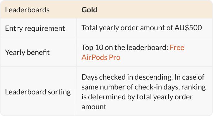Open the orange AirPods Pro link
Image resolution: width=213 pixels, height=116 pixels.
point(101,57)
